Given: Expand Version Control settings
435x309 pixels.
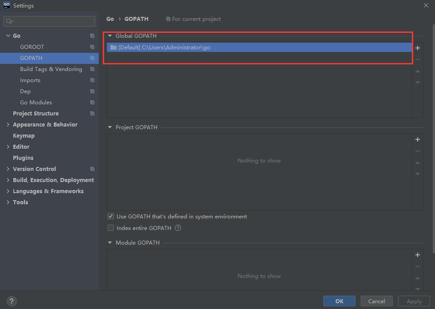Looking at the screenshot, I should 8,169.
